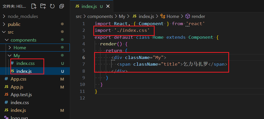Click the JS icon on the editor tab
Image resolution: width=264 pixels, height=119 pixels.
(77, 6)
